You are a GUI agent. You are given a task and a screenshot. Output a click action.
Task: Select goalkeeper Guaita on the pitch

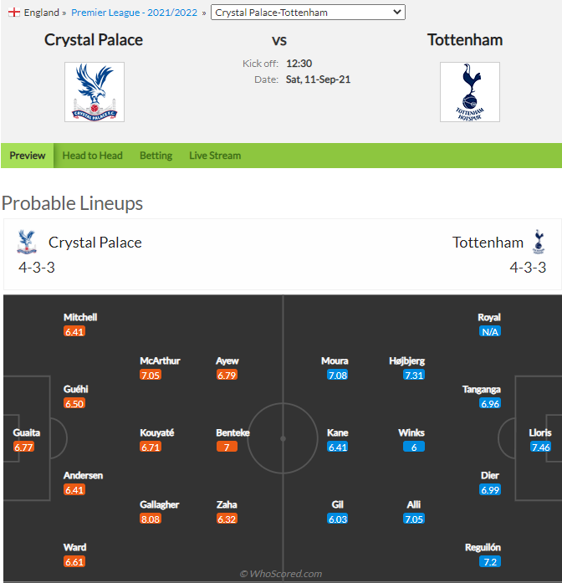(27, 432)
